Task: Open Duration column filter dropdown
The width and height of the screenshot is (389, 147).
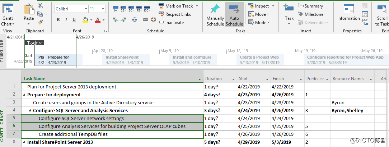Action: (233, 79)
